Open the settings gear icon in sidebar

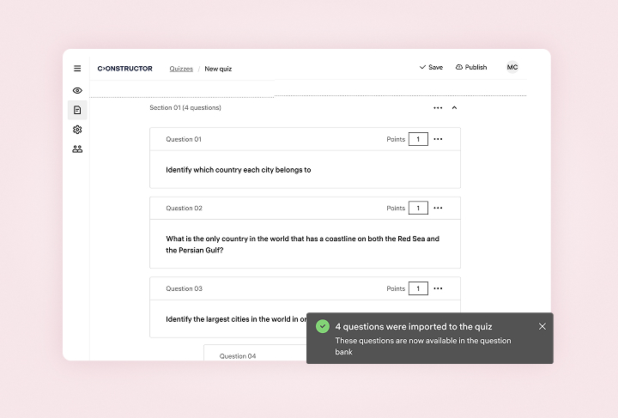pyautogui.click(x=77, y=130)
